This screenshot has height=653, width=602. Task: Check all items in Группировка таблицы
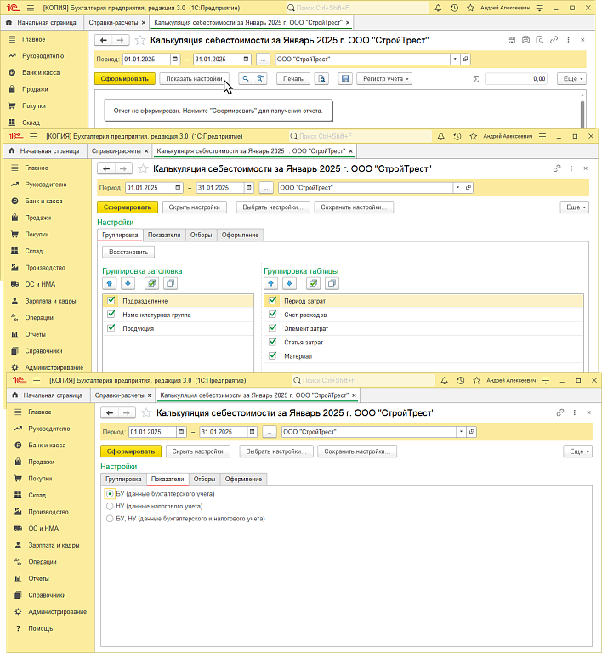click(x=314, y=284)
